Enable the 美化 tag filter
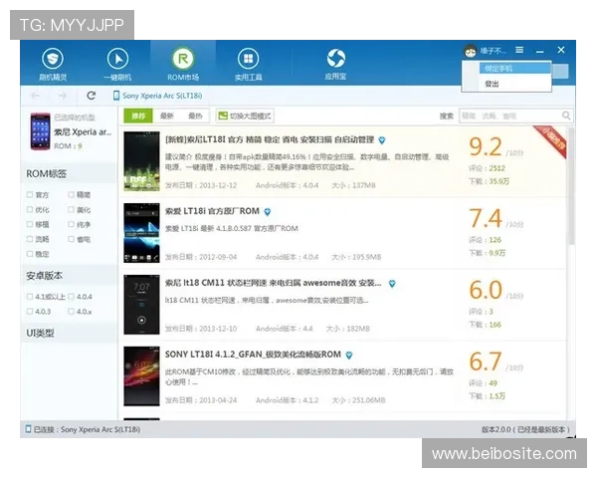Screen dimensions: 597x478 coord(71,210)
